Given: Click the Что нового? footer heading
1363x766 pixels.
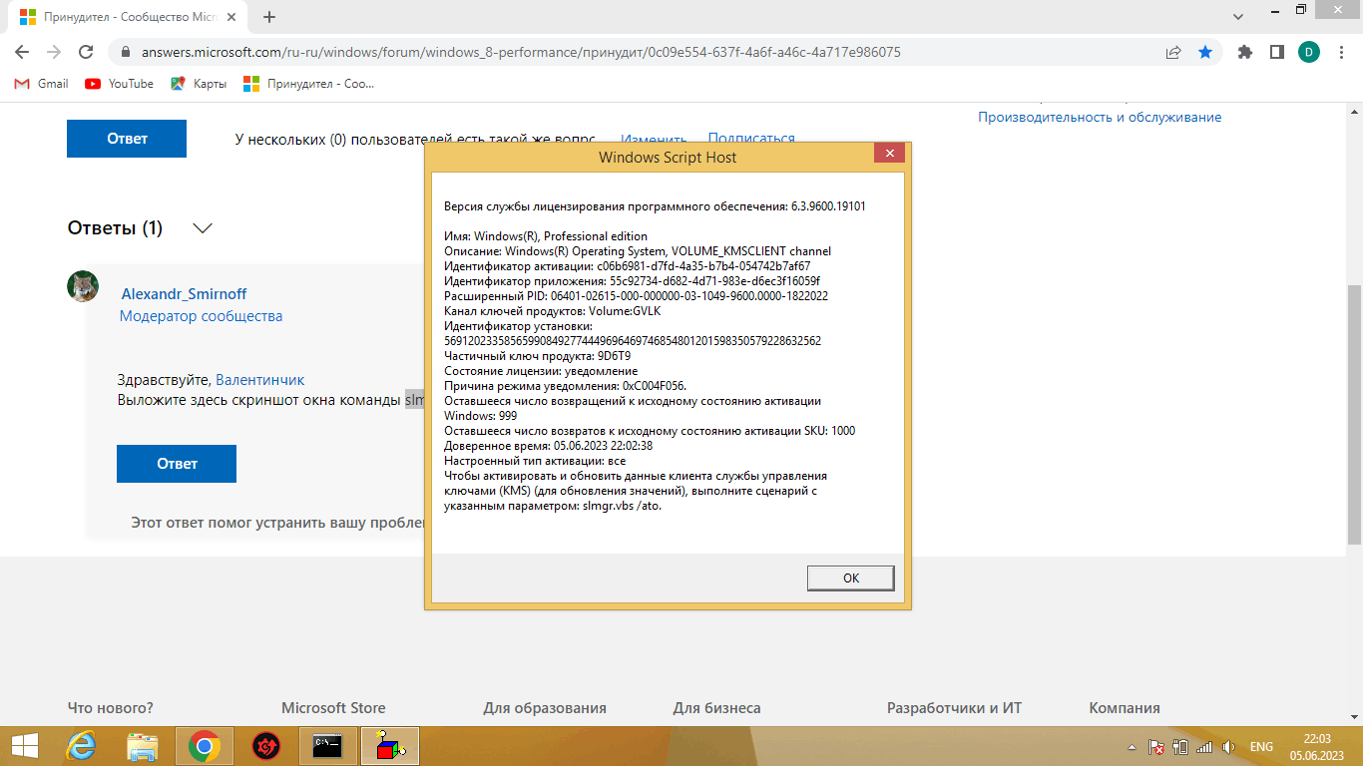Looking at the screenshot, I should 111,708.
